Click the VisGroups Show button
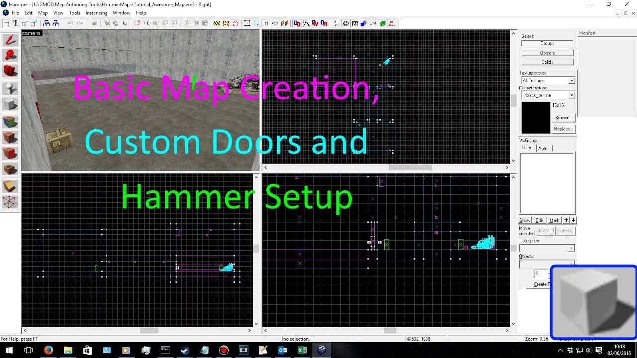Image resolution: width=637 pixels, height=358 pixels. pyautogui.click(x=525, y=220)
